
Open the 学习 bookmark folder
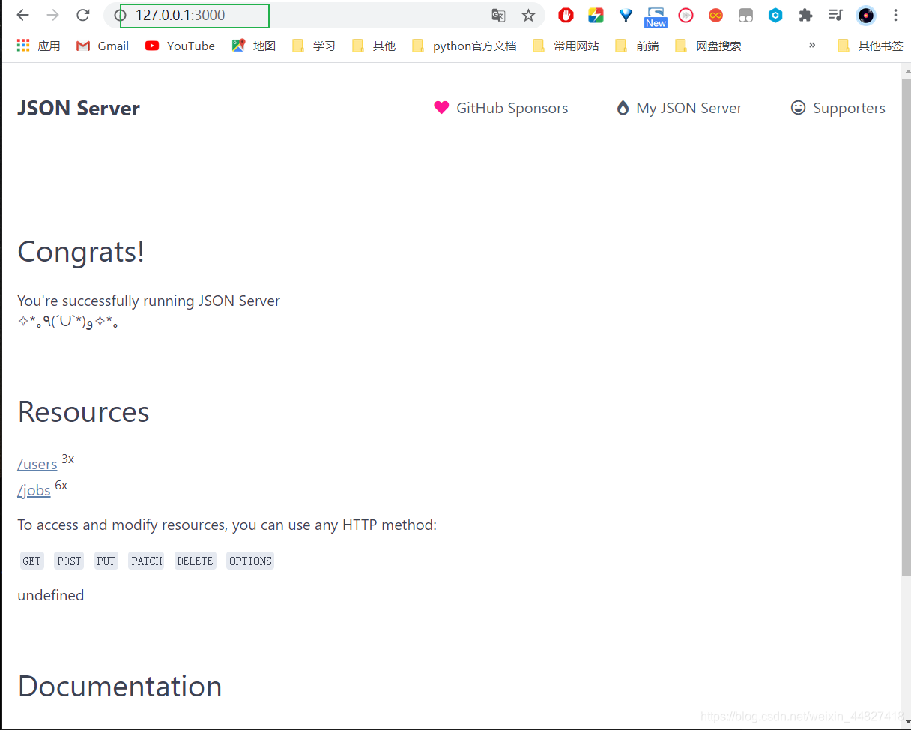pyautogui.click(x=314, y=46)
